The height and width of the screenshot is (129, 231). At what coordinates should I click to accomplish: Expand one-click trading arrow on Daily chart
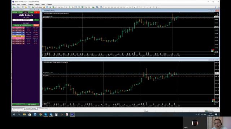coord(43,62)
